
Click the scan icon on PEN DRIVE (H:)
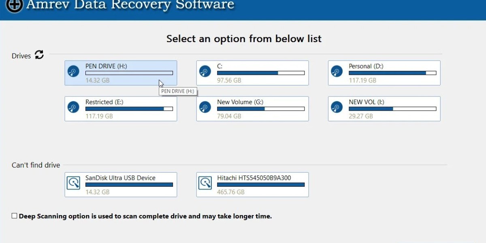[73, 70]
